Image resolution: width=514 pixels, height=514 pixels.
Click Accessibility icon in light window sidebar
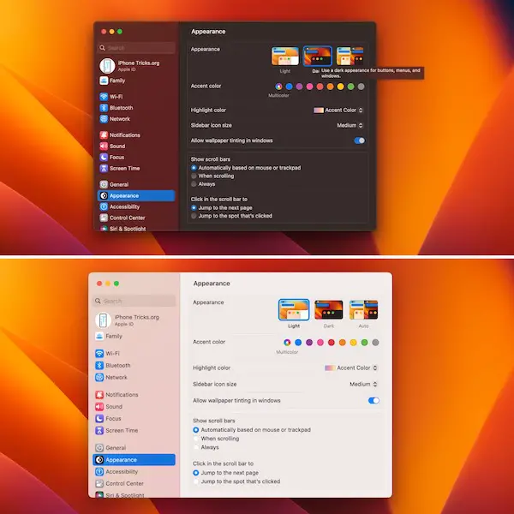[99, 471]
